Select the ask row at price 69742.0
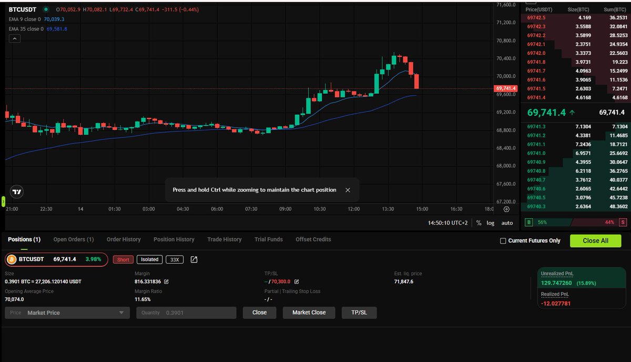Screen dimensions: 631x362 tap(575, 53)
